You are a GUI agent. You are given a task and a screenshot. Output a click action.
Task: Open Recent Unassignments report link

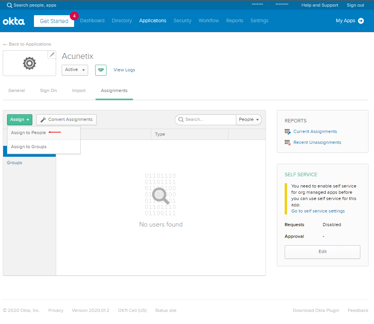point(317,143)
